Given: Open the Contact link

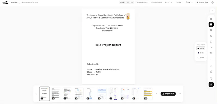Looking at the screenshot, I should pos(178,2).
